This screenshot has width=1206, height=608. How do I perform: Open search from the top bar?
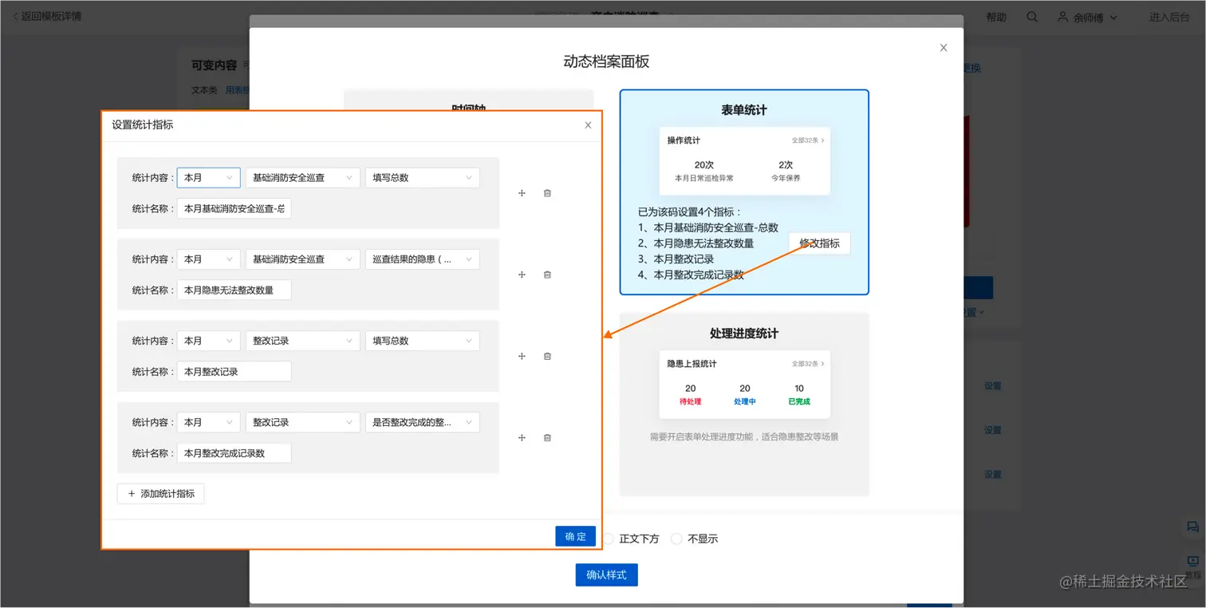coord(1032,17)
